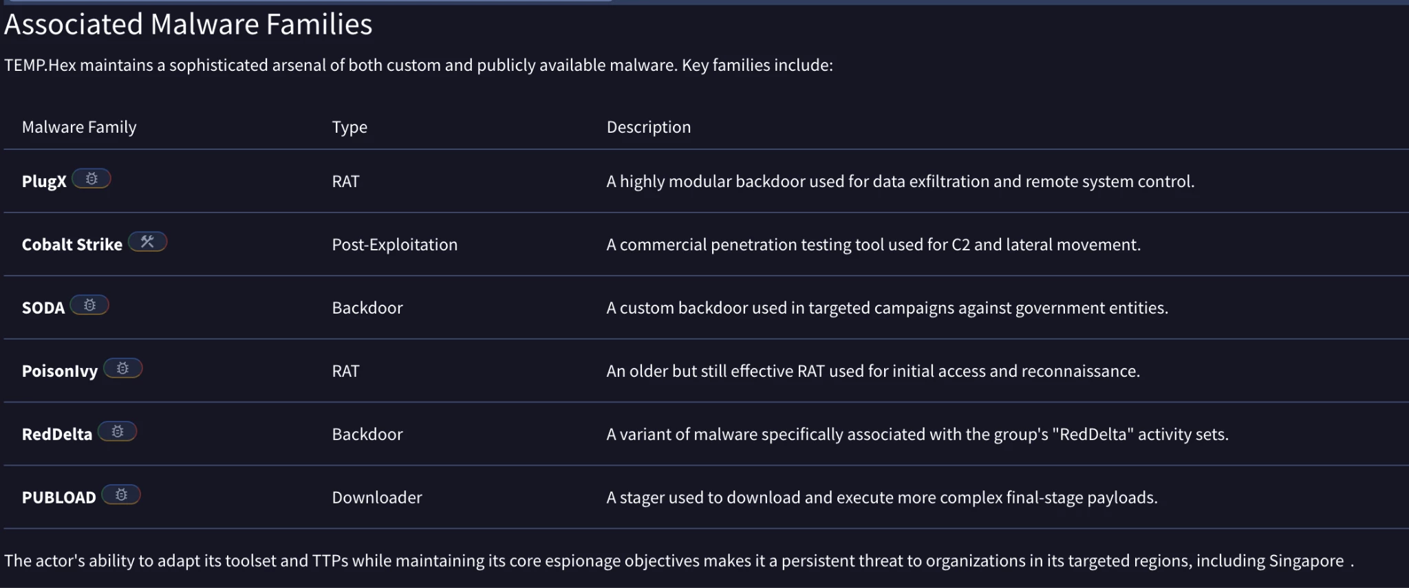Image resolution: width=1409 pixels, height=588 pixels.
Task: Click the bug badge next to RedDelta
Action: [x=117, y=432]
